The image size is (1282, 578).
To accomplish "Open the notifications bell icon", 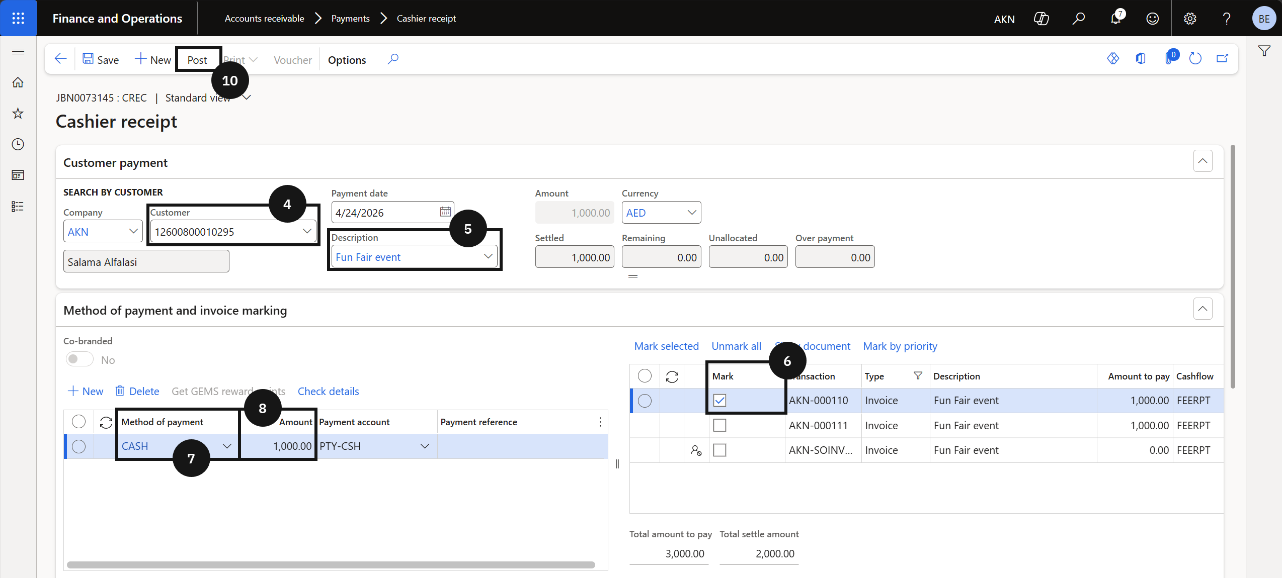I will (1115, 19).
